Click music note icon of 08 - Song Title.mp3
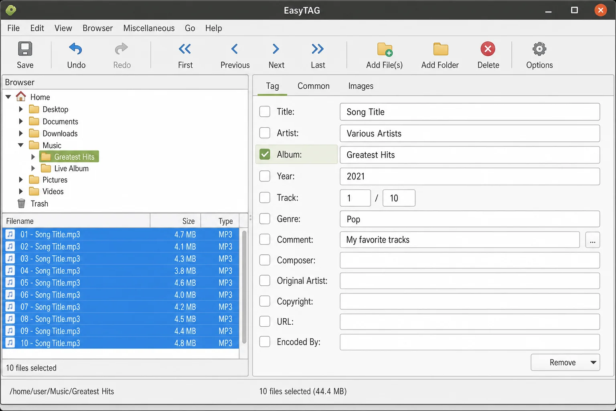The image size is (616, 411). click(x=10, y=318)
